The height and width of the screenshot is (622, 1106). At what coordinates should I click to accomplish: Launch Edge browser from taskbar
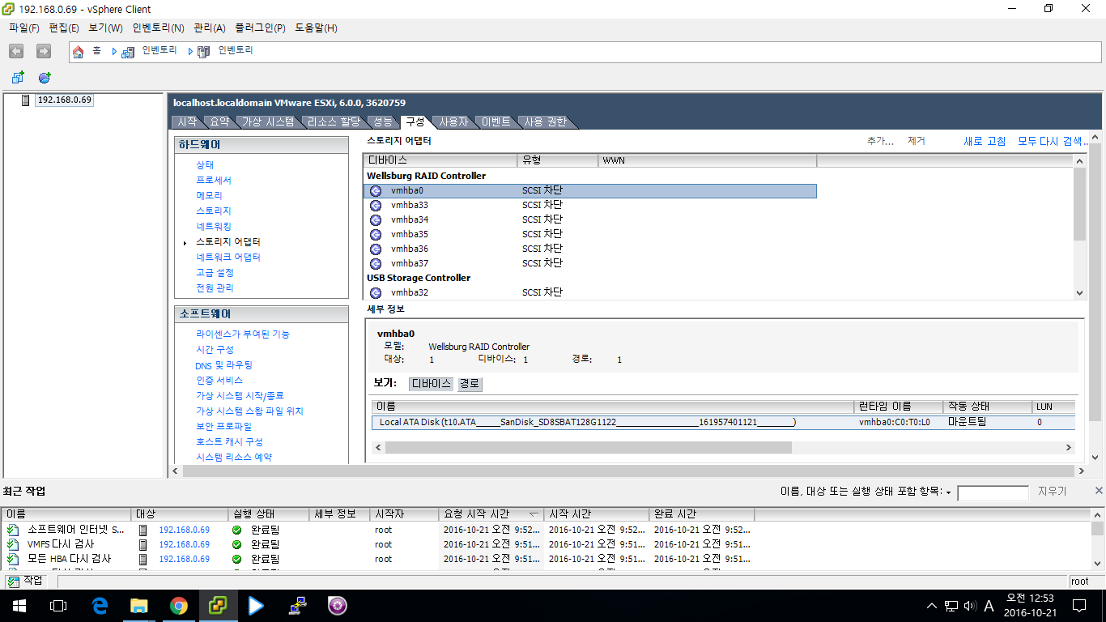(x=100, y=606)
